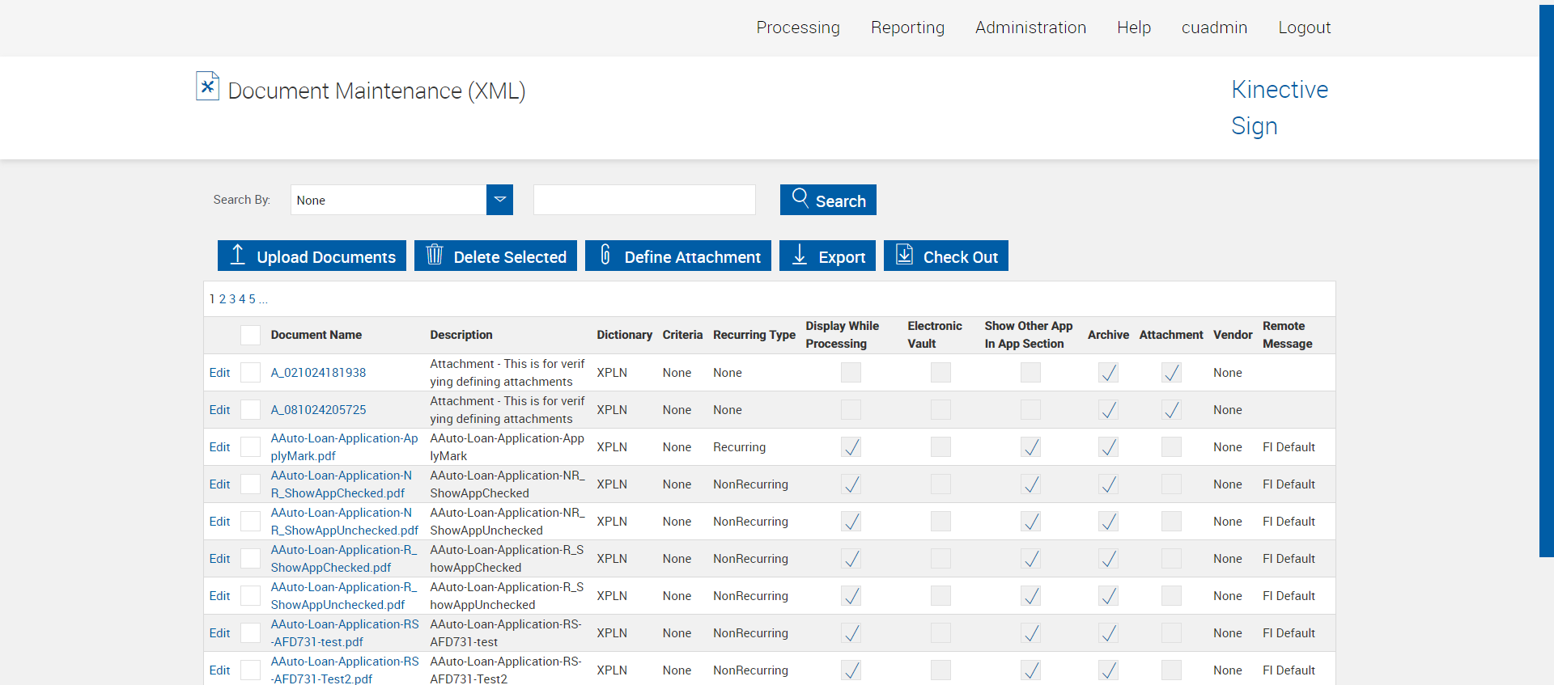
Task: Click the magnifying glass Search icon
Action: [x=800, y=198]
